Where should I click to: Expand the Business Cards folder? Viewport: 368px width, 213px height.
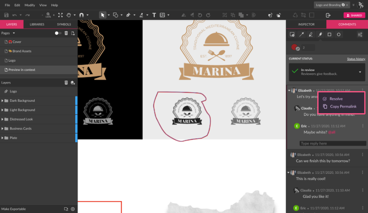coord(2,128)
